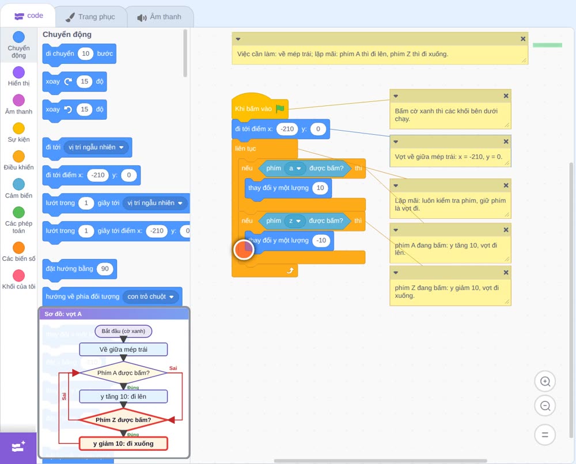Open the Các phép toán category
Screen dimensions: 576x464
click(x=19, y=220)
